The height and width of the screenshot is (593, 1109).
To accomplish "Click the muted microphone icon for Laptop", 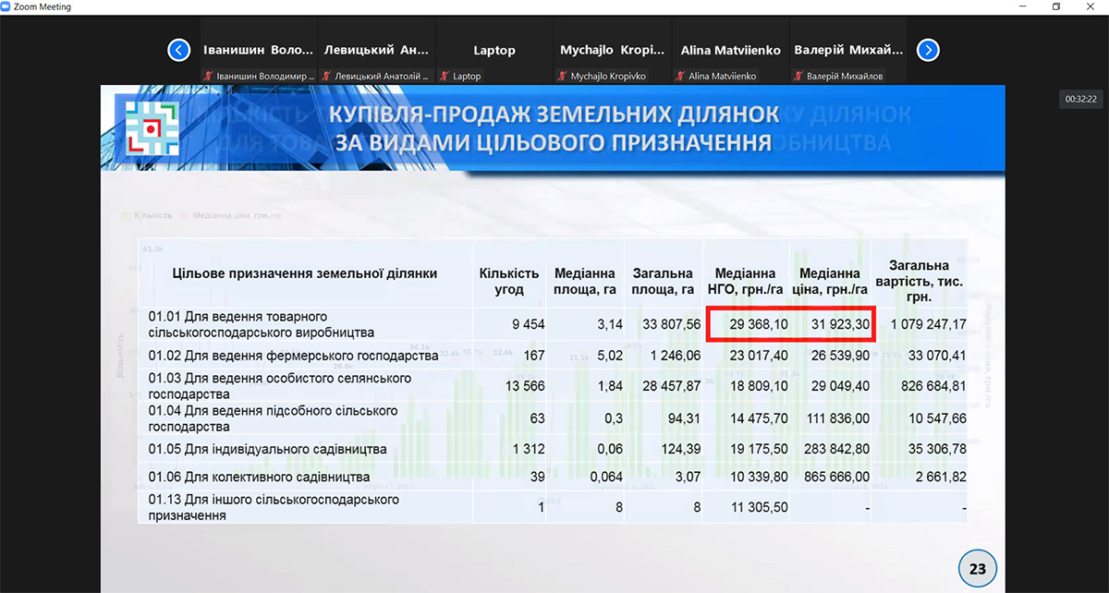I will [x=445, y=77].
